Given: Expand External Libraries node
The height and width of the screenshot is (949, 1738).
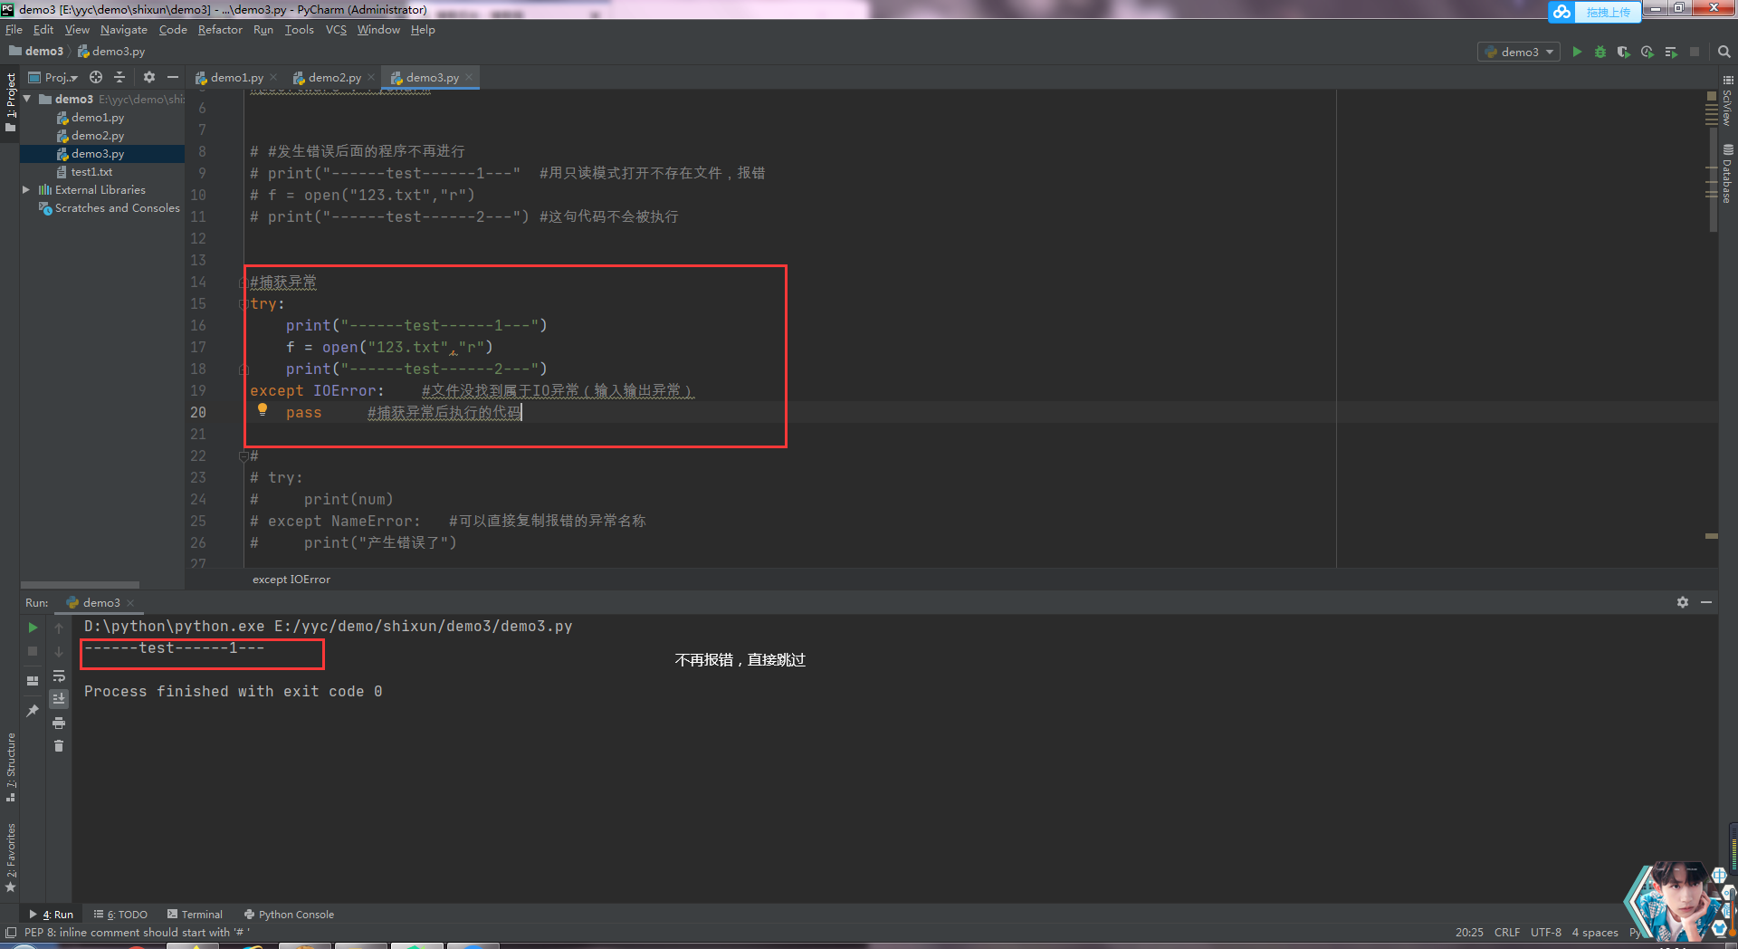Looking at the screenshot, I should pyautogui.click(x=26, y=190).
